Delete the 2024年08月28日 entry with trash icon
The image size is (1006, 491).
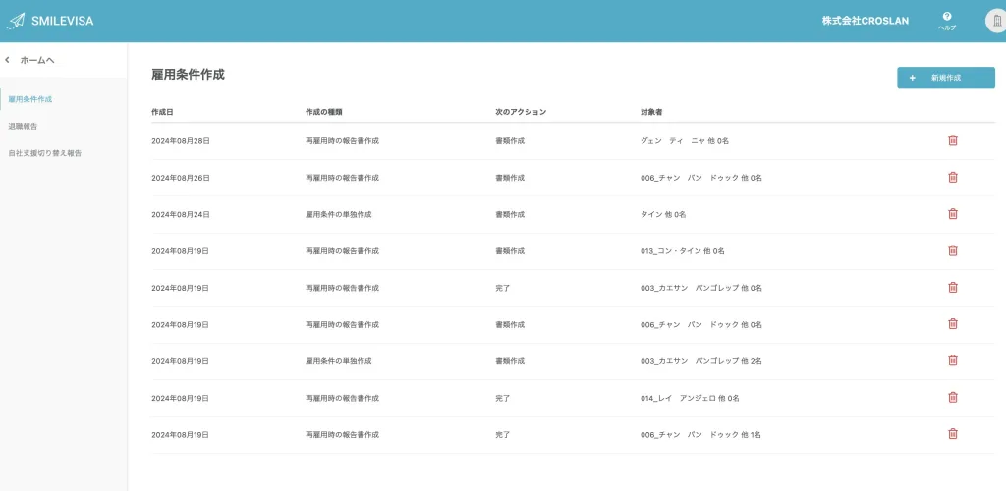[952, 140]
